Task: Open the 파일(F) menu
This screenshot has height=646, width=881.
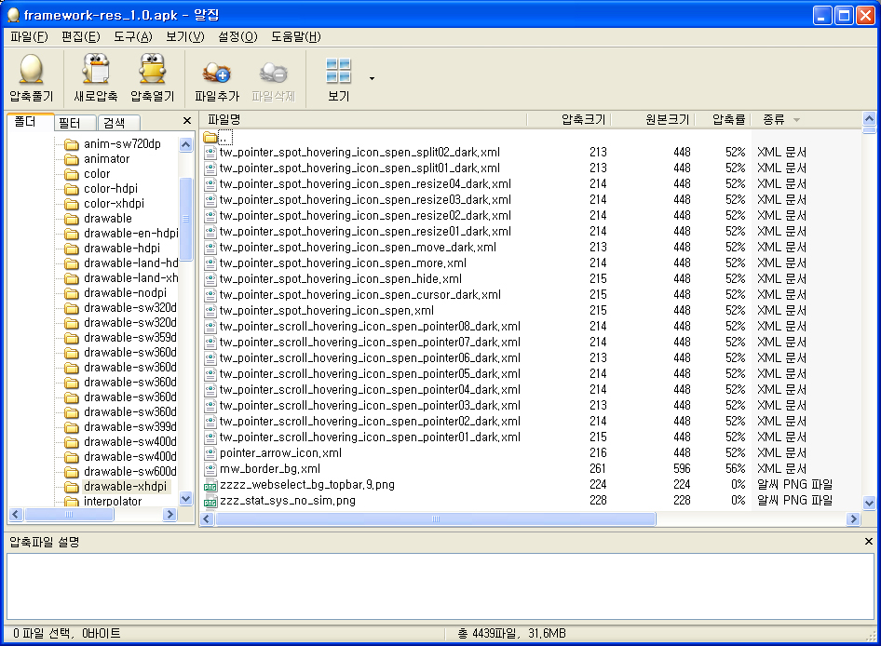Action: tap(29, 37)
